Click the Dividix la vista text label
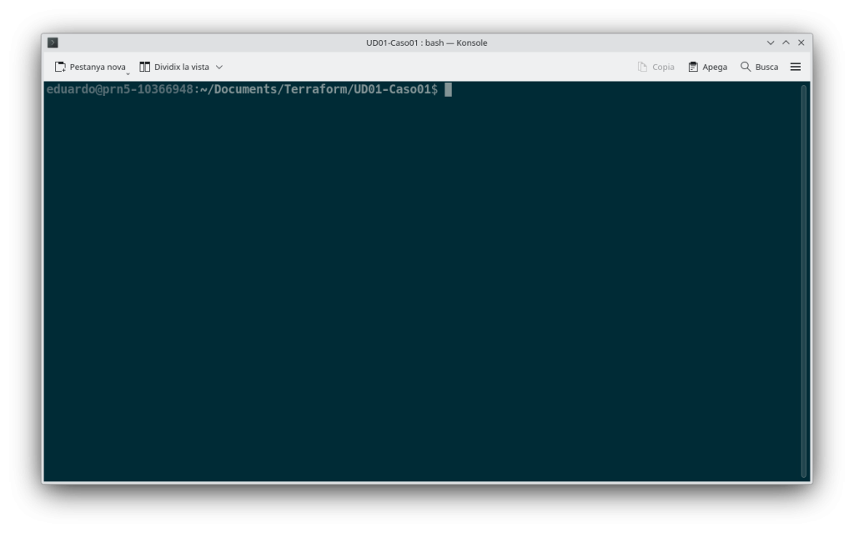Screen dimensions: 854x533 pos(182,67)
